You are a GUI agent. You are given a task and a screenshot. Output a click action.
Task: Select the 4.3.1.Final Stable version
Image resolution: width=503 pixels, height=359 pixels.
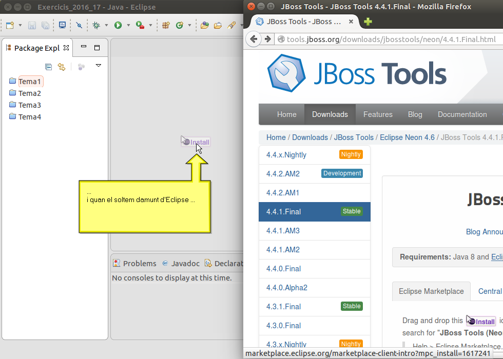(314, 307)
